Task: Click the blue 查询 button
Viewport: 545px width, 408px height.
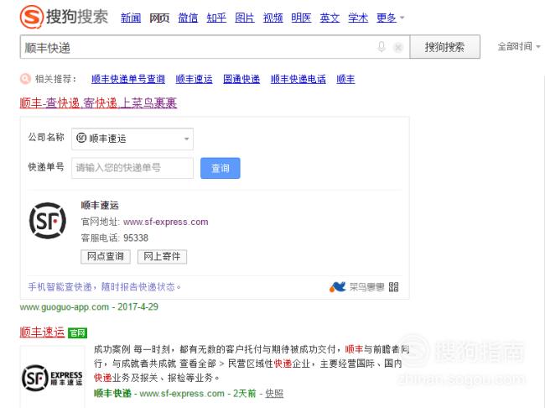Action: pyautogui.click(x=220, y=168)
